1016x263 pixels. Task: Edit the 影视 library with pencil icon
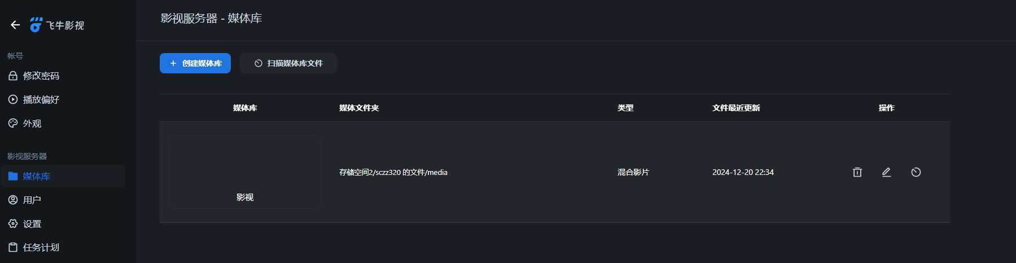886,172
